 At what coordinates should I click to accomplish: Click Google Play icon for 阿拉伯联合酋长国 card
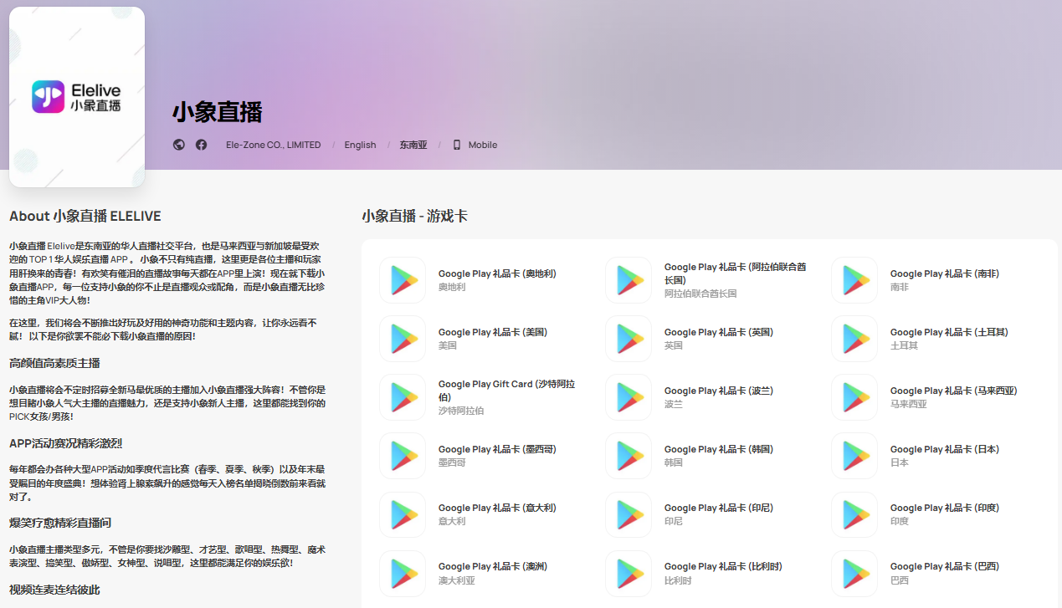coord(628,280)
